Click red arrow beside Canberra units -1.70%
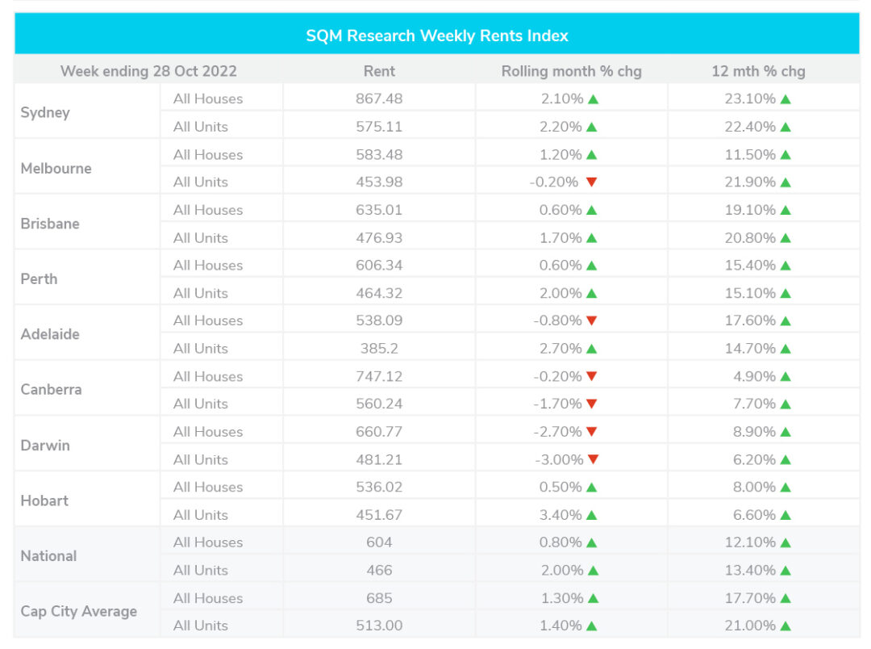The image size is (871, 649). tap(591, 404)
